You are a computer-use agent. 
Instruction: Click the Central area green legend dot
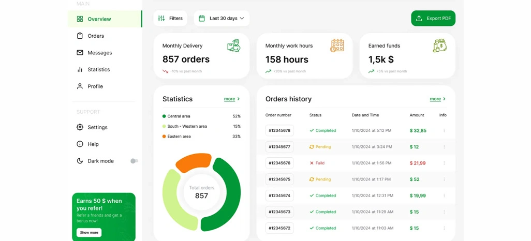[164, 116]
